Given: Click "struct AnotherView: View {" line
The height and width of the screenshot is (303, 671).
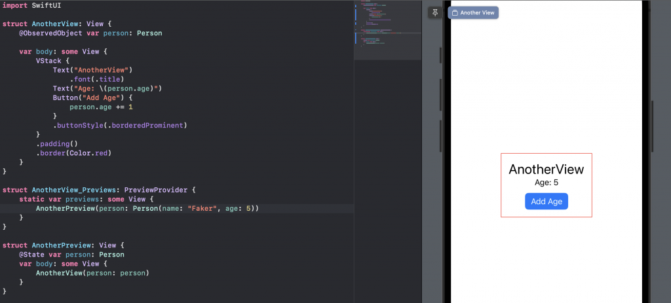Looking at the screenshot, I should point(56,24).
